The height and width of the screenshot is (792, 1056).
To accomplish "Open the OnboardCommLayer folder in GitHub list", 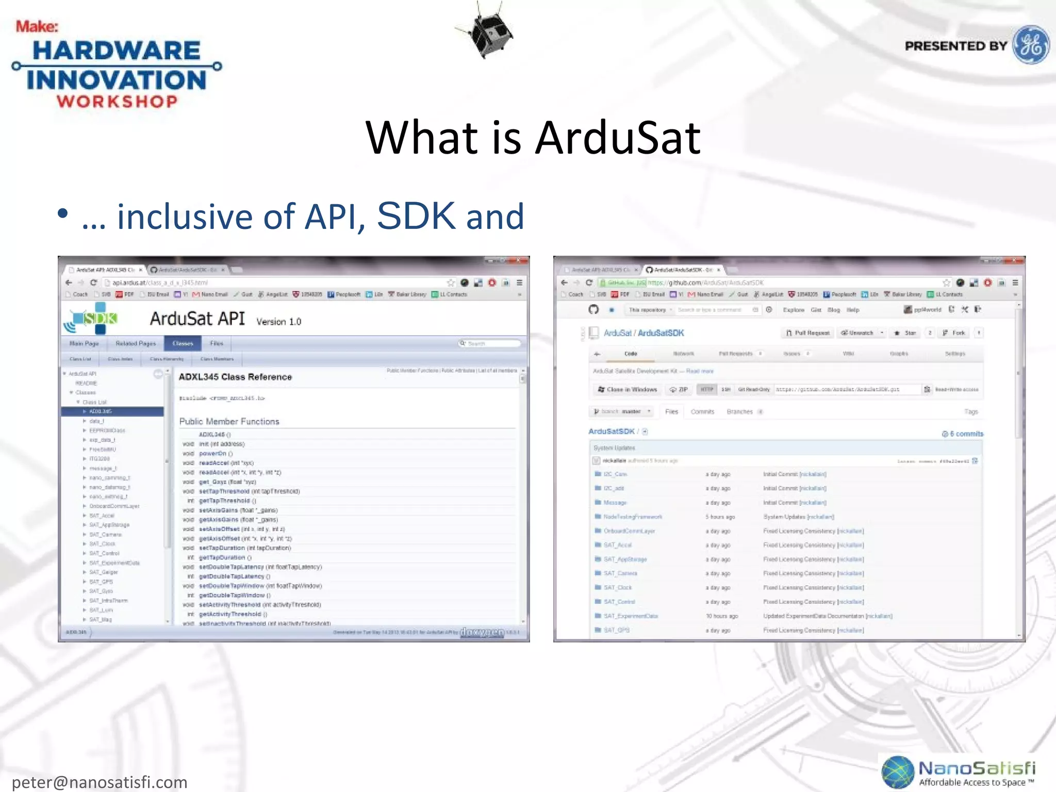I will click(x=629, y=531).
